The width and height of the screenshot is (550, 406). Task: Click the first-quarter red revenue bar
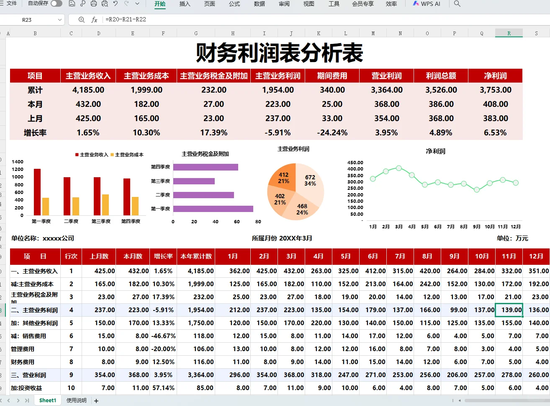coord(37,192)
